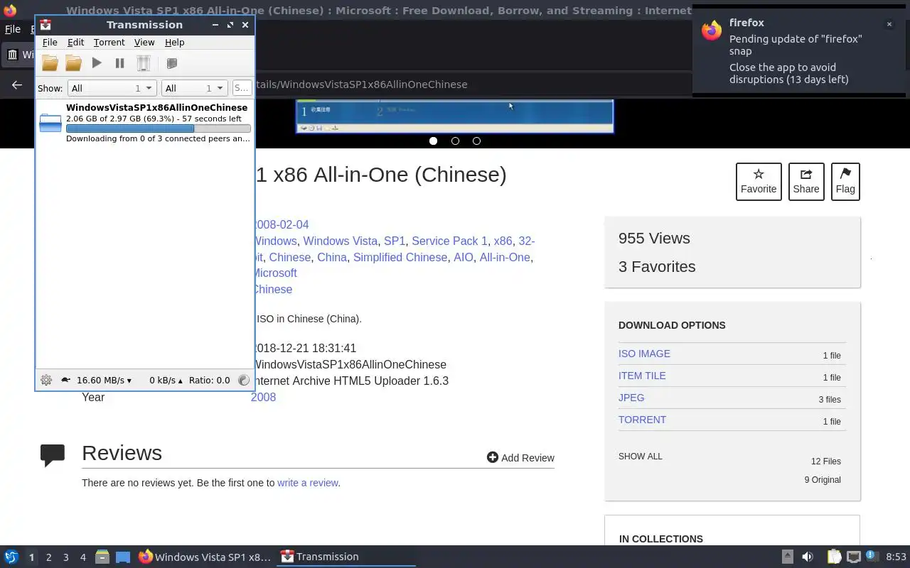Image resolution: width=910 pixels, height=568 pixels.
Task: Switch to workspace 4 in the taskbar
Action: point(82,557)
